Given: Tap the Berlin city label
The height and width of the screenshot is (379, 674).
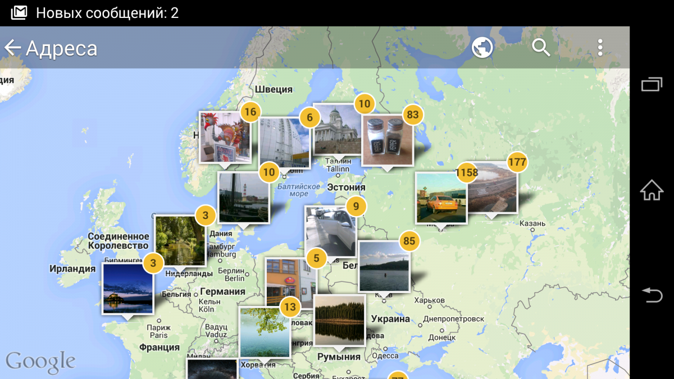Looking at the screenshot, I should point(234,278).
